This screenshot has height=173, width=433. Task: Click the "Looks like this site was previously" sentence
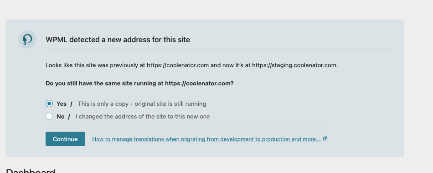tap(191, 65)
